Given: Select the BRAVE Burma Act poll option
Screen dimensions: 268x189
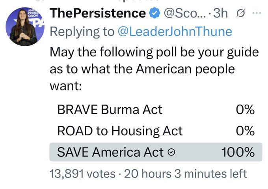Looking at the screenshot, I should pos(110,109).
